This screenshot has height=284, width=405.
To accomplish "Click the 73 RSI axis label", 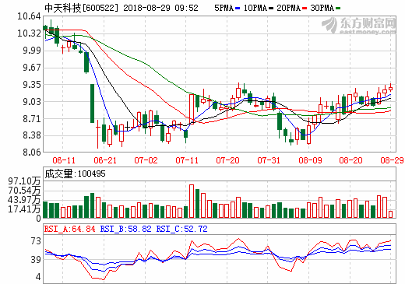I will tap(36, 241).
